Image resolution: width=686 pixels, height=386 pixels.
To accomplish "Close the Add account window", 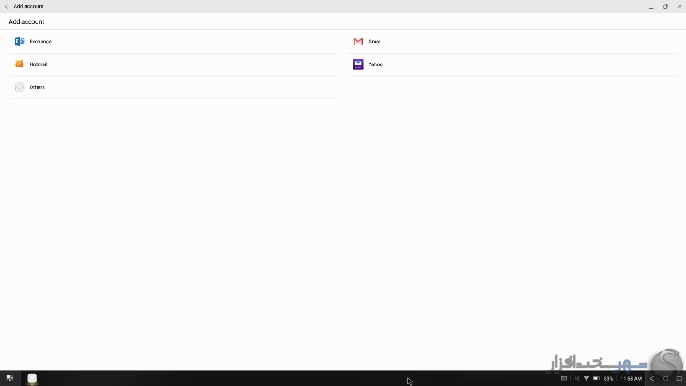I will [x=680, y=6].
